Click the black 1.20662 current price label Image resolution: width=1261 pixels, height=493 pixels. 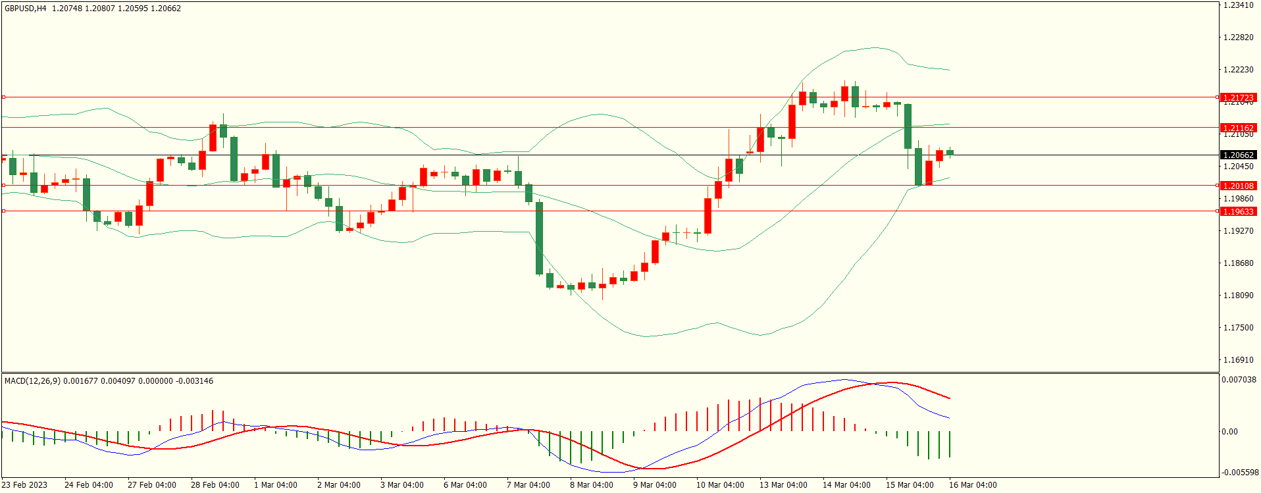point(1238,155)
